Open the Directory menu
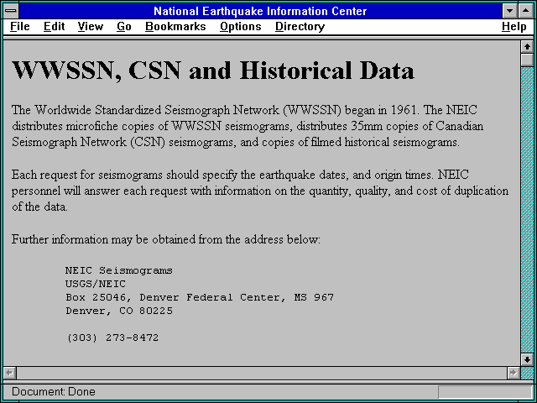The image size is (537, 403). tap(300, 26)
